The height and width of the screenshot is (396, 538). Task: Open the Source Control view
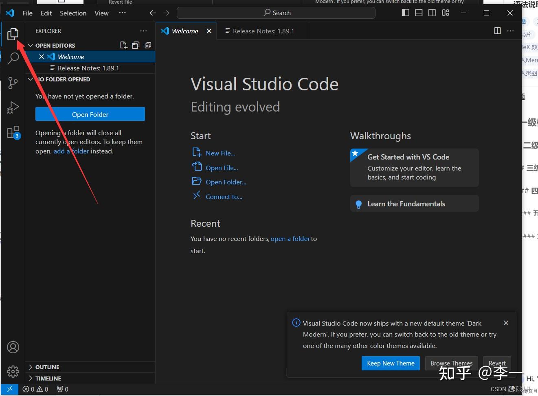tap(13, 83)
